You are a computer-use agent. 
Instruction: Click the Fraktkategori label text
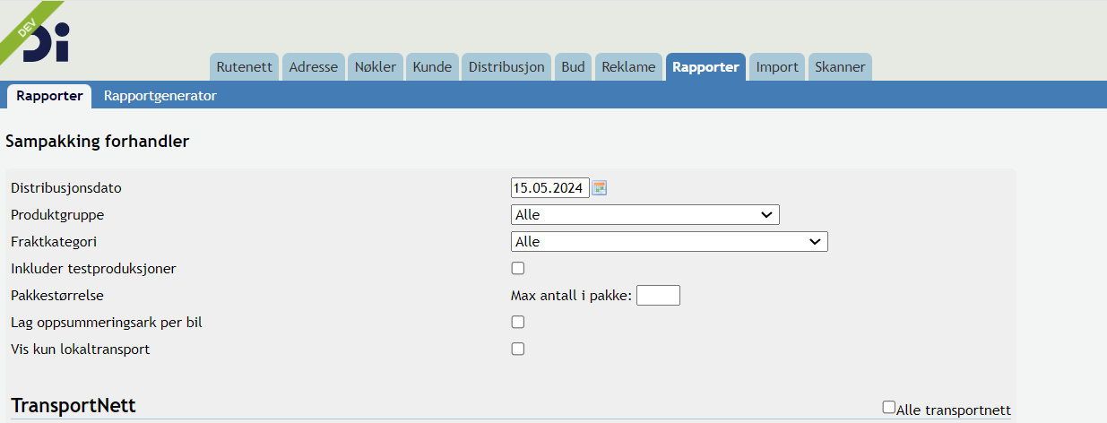coord(54,242)
